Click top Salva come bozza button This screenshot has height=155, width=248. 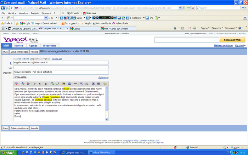pyautogui.click(x=19, y=52)
